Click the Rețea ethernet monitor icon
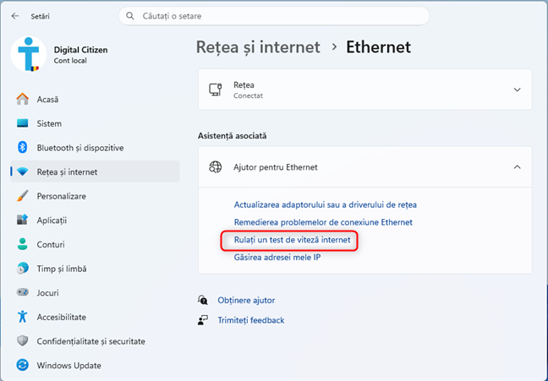 click(216, 90)
